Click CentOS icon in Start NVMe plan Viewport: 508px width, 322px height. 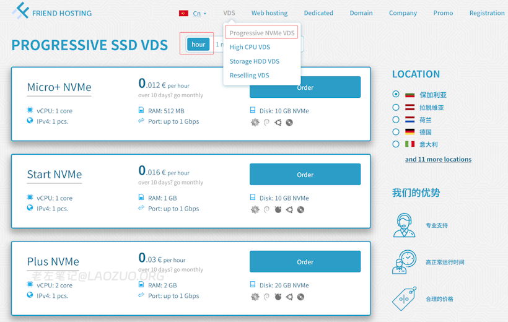tap(255, 209)
